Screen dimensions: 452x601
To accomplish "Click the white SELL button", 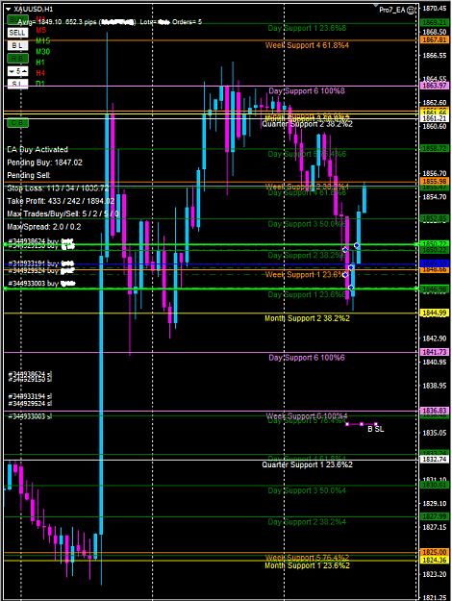I will point(17,33).
